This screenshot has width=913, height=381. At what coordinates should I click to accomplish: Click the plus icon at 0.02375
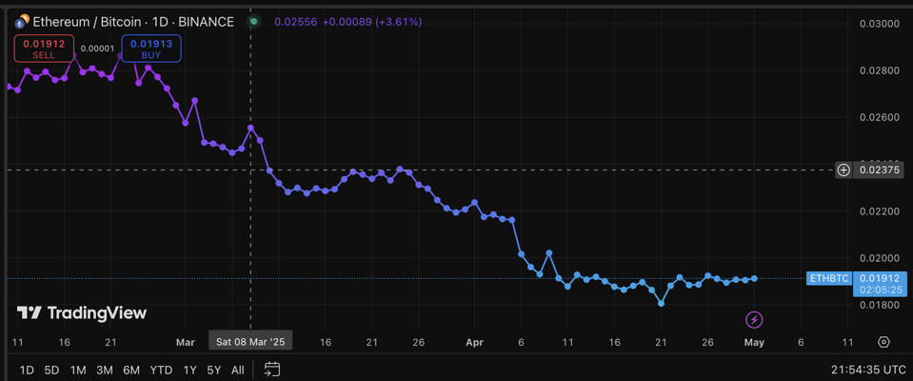pos(844,170)
